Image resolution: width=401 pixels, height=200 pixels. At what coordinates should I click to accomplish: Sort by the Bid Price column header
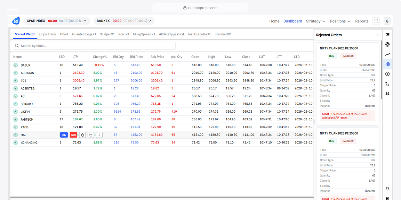(137, 57)
